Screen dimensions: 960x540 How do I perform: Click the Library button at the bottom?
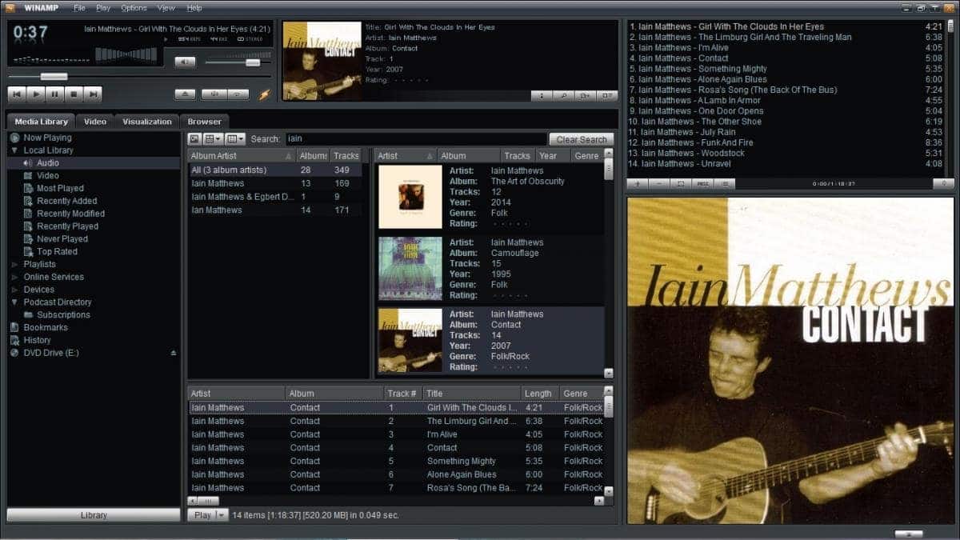point(94,515)
